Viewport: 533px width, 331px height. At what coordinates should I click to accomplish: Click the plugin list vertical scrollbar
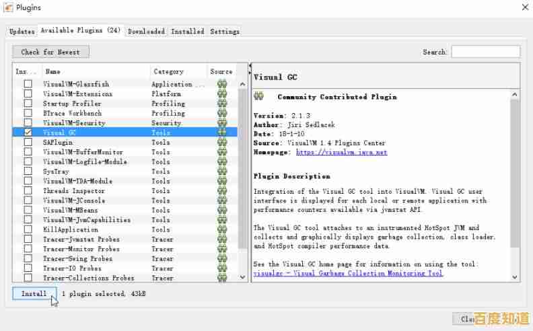click(242, 168)
